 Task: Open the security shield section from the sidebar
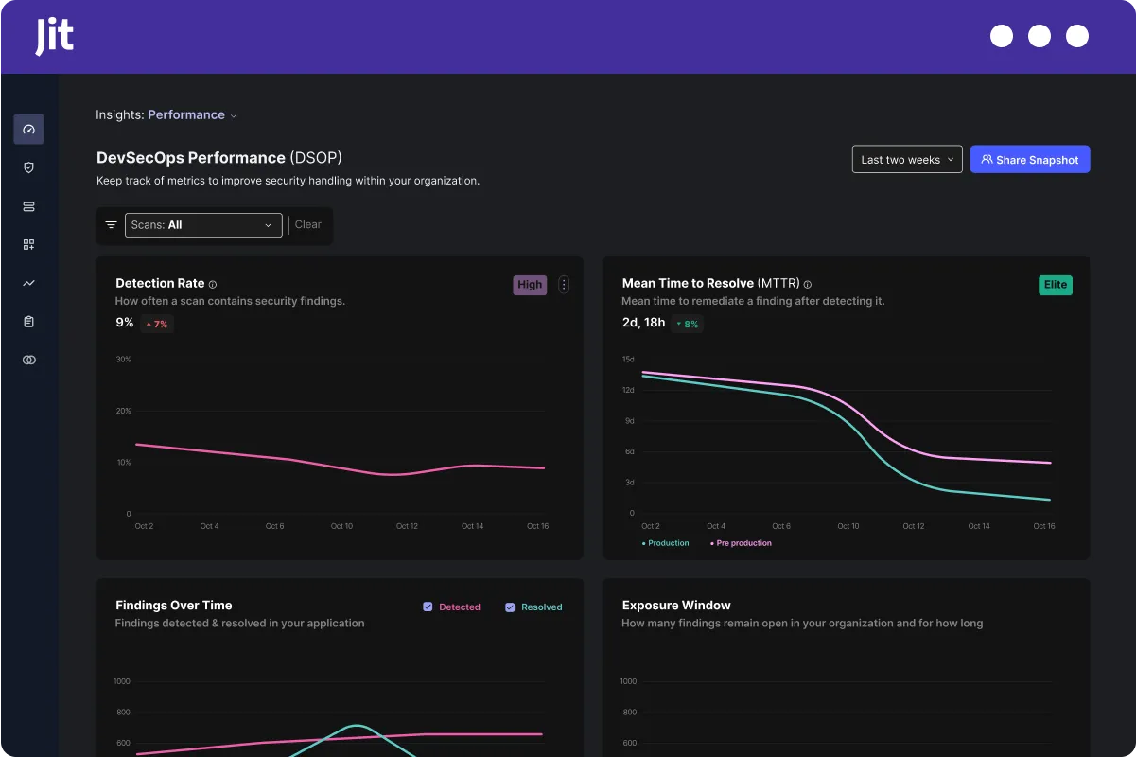pos(28,167)
